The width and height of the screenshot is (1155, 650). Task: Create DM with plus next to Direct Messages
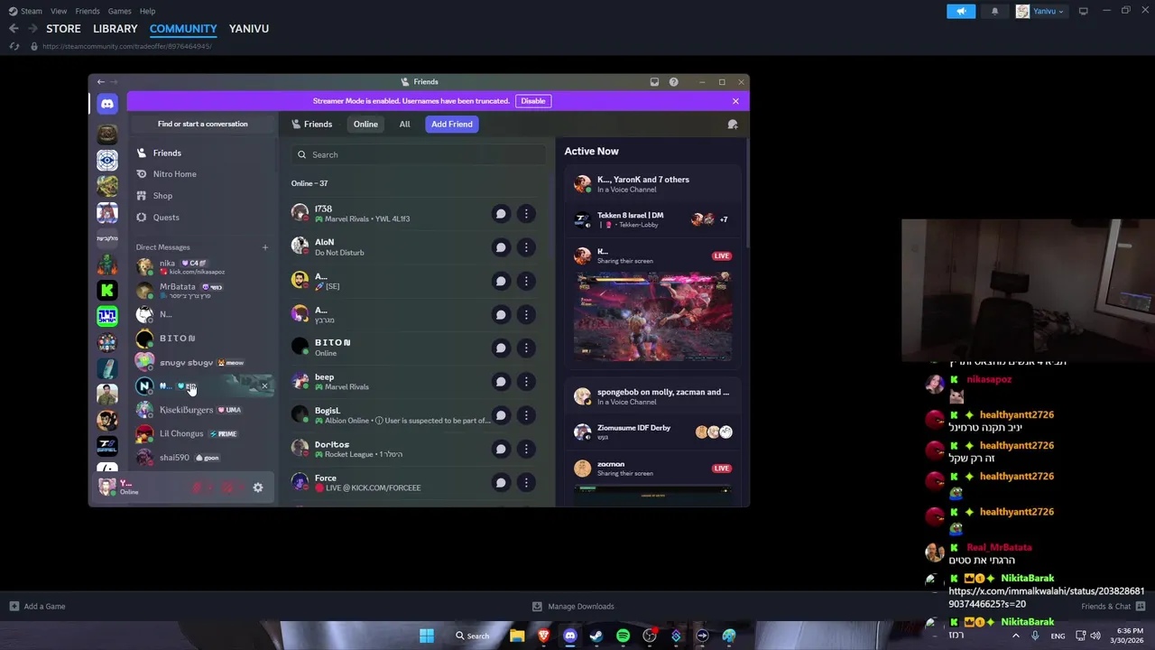(265, 247)
